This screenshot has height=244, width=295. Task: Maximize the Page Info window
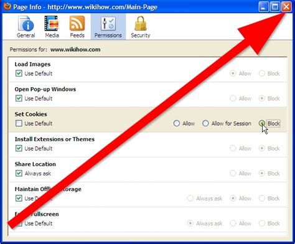click(x=275, y=7)
